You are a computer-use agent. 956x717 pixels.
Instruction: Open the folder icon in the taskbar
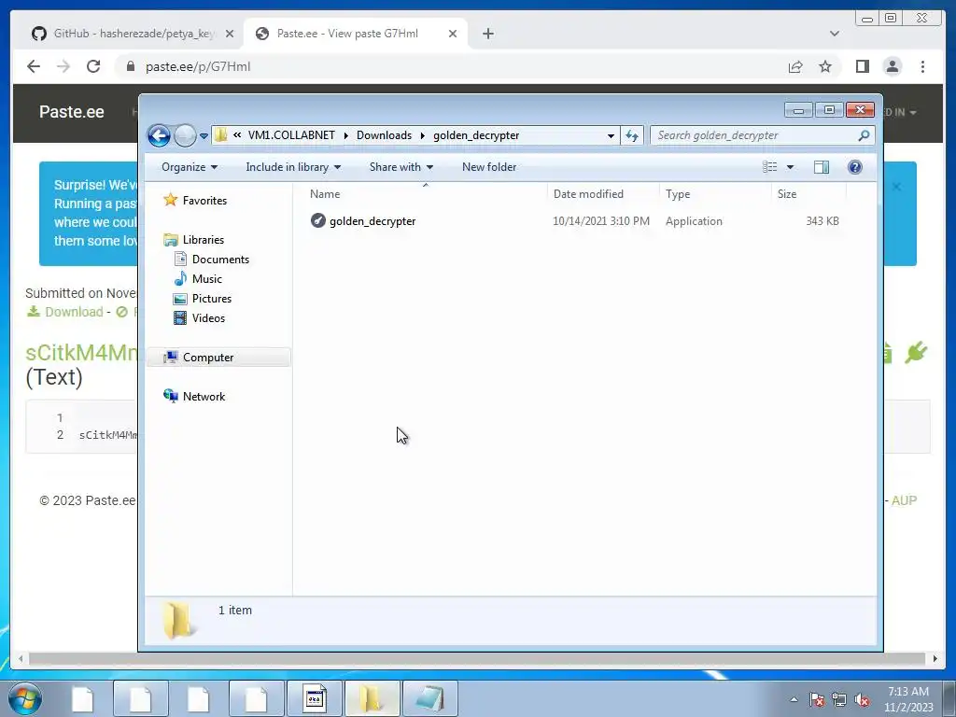[x=372, y=698]
